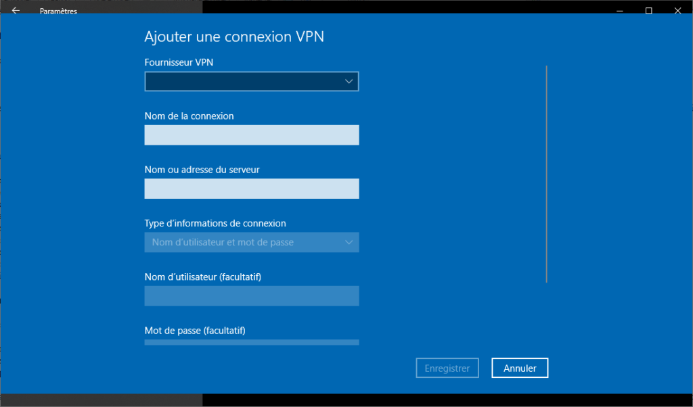Click the Annuler button

[x=520, y=368]
